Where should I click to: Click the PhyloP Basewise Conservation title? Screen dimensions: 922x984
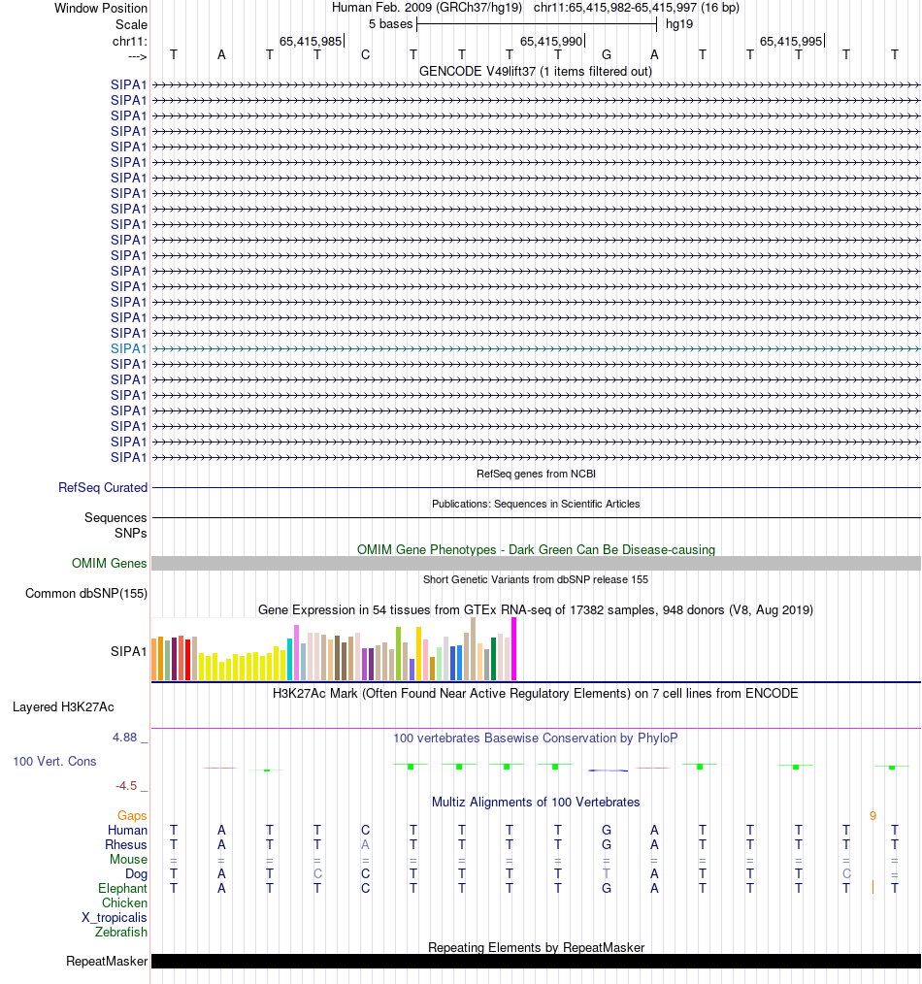click(536, 738)
